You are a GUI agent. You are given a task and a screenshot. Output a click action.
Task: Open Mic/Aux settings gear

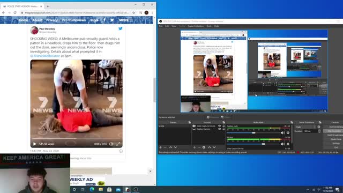pyautogui.click(x=288, y=144)
